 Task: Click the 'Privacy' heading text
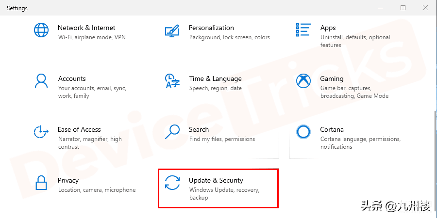pyautogui.click(x=68, y=180)
